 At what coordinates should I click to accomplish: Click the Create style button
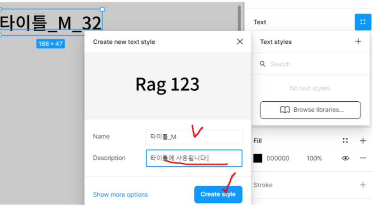[218, 194]
